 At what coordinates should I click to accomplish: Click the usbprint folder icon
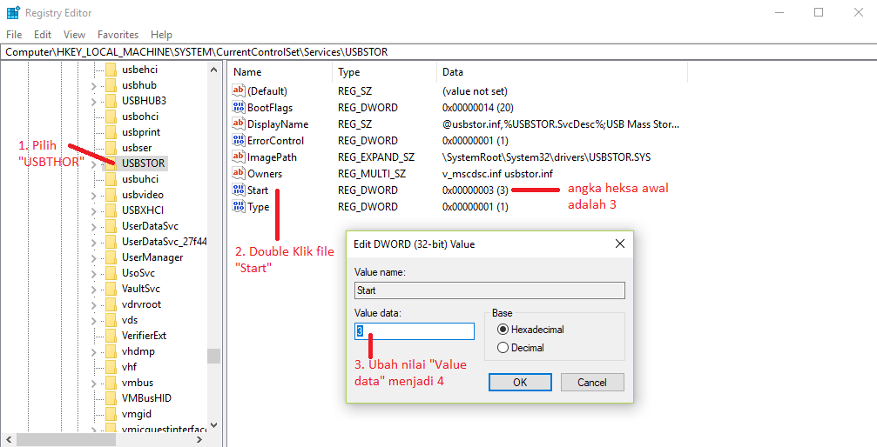(111, 132)
